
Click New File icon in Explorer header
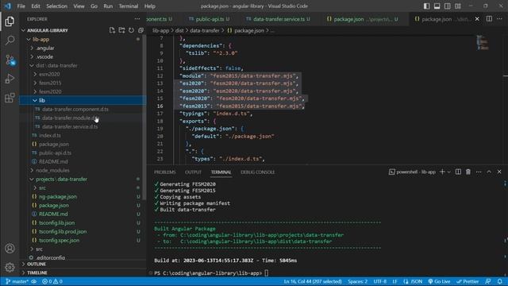[112, 30]
